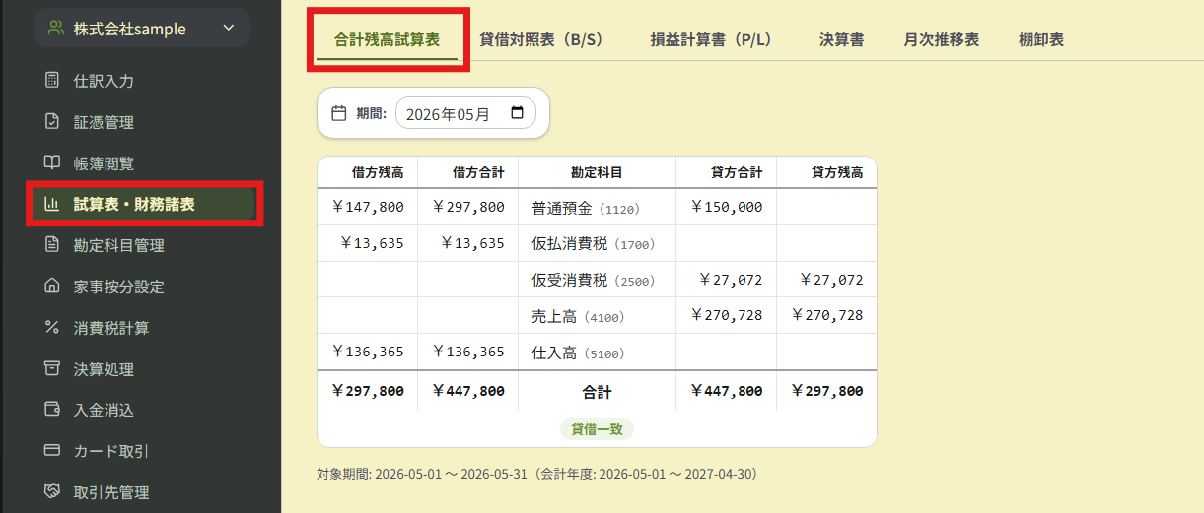1204x513 pixels.
Task: Click the ￥447,800 debit total in 合計 row
Action: pyautogui.click(x=467, y=391)
